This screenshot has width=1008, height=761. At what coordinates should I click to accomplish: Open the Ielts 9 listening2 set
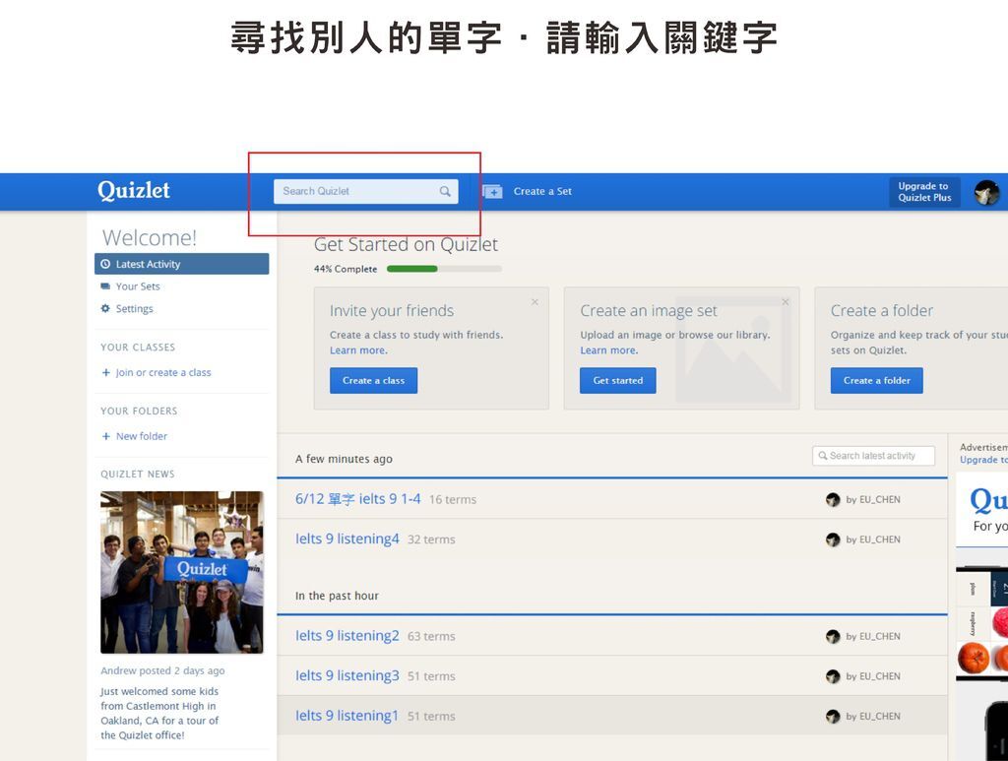(x=347, y=636)
